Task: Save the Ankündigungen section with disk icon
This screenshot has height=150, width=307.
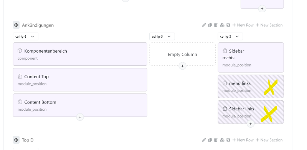Action: (228, 25)
